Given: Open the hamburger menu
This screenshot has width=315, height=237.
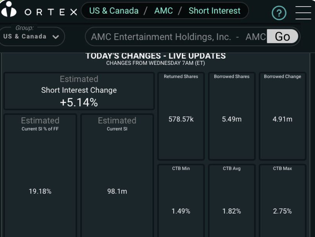Looking at the screenshot, I should point(303,12).
